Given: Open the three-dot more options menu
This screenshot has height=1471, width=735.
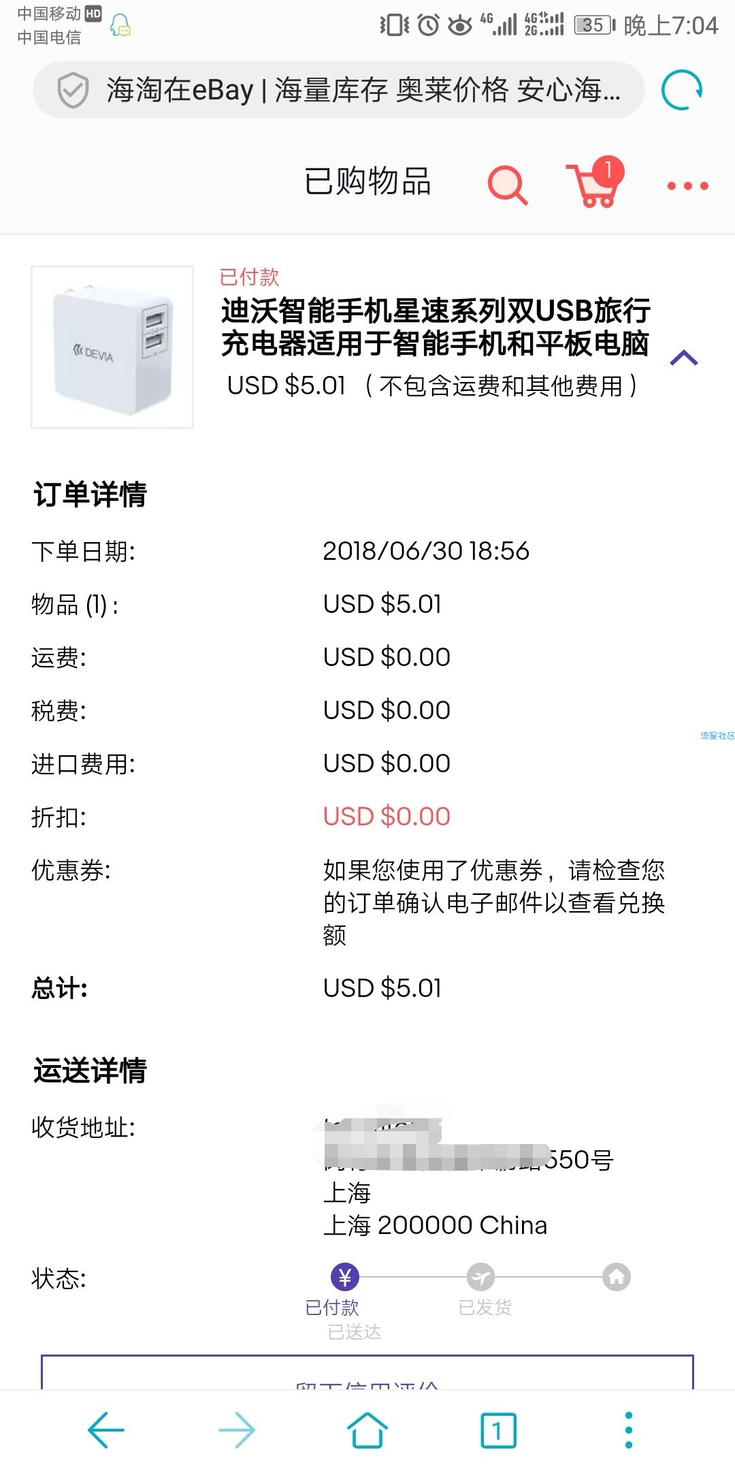Looking at the screenshot, I should pos(687,185).
